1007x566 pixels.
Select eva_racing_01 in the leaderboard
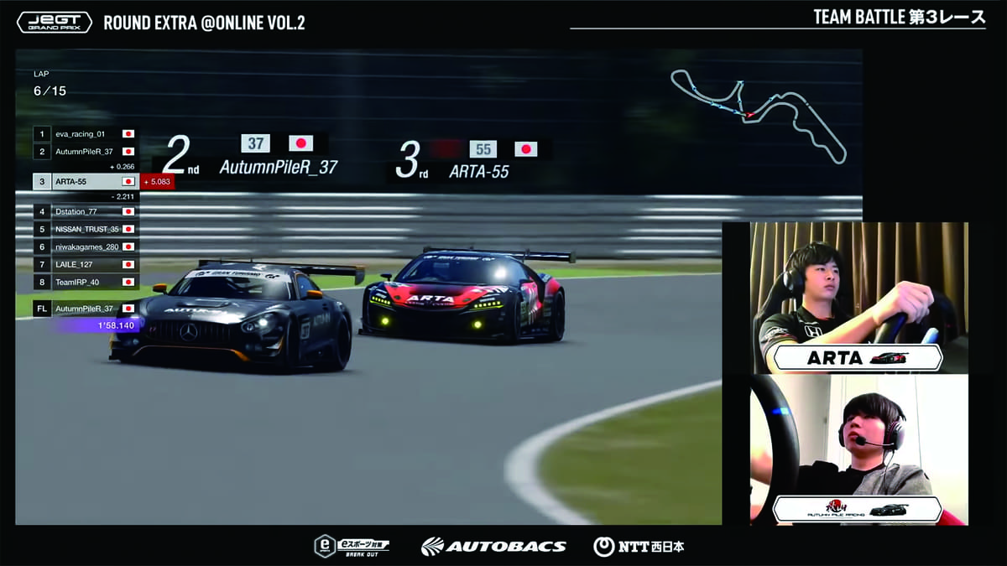(x=81, y=133)
